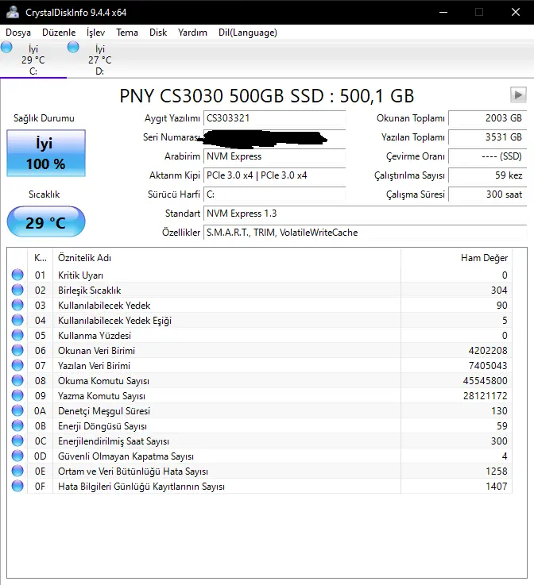The width and height of the screenshot is (534, 585).
Task: Click the Çalışma Süresi value 300 saat
Action: (x=487, y=194)
